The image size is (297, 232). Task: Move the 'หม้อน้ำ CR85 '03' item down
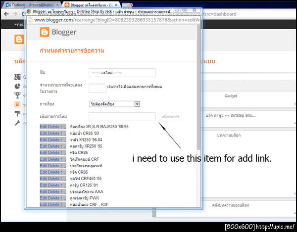pos(65,134)
